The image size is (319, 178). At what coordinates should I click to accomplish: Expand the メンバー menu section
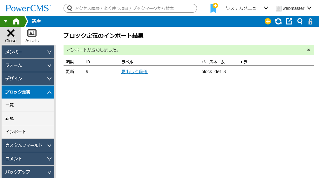point(28,52)
